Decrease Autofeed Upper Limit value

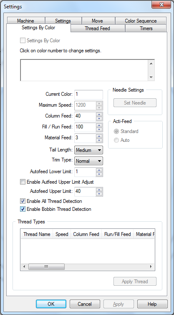pyautogui.click(x=99, y=194)
